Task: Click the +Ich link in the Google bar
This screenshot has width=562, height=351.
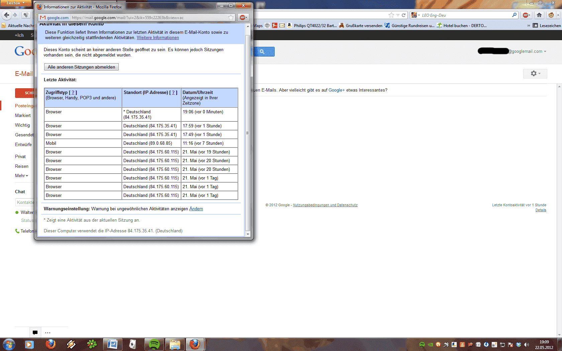Action: point(19,35)
